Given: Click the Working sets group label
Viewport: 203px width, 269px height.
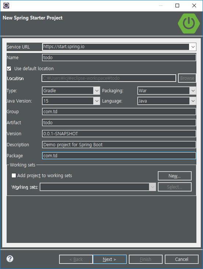Looking at the screenshot, I should pos(22,165).
